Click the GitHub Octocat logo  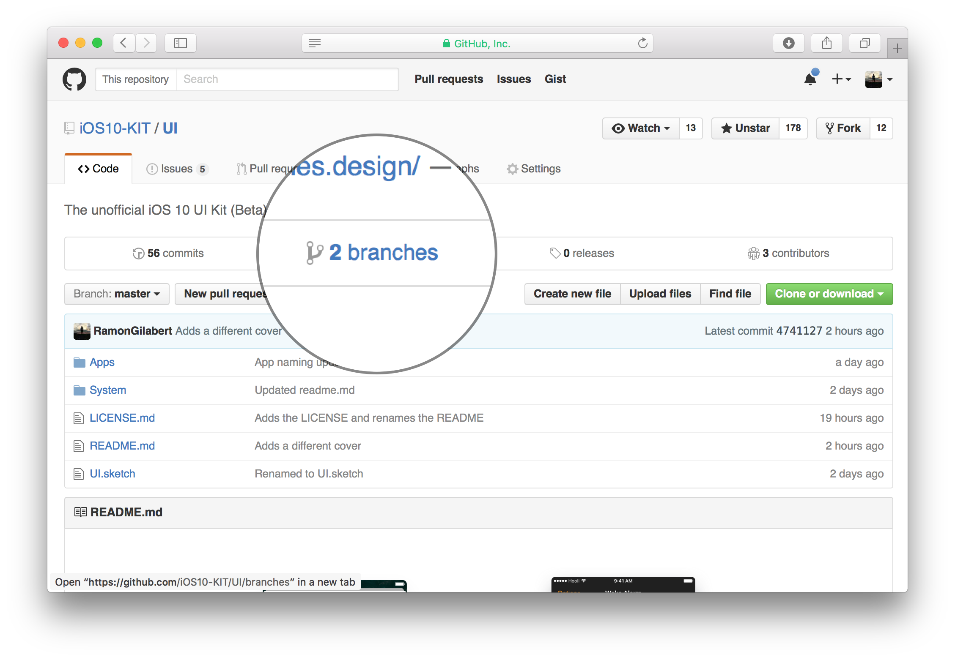coord(74,79)
